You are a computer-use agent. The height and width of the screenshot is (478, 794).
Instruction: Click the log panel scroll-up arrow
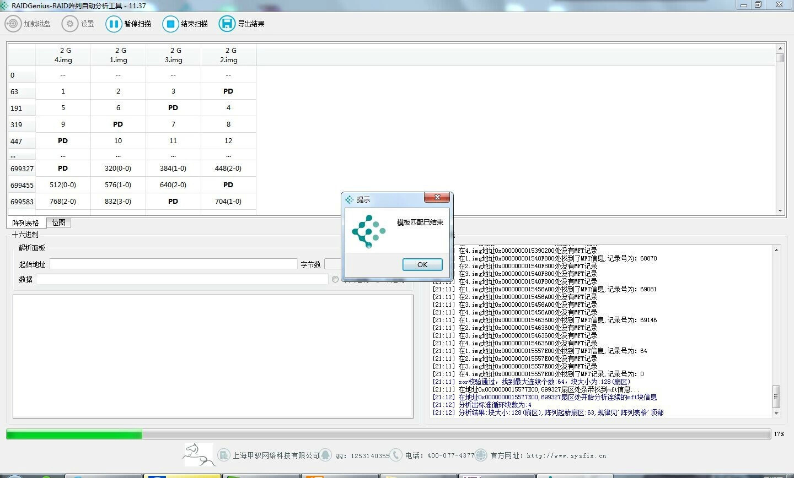coord(776,250)
